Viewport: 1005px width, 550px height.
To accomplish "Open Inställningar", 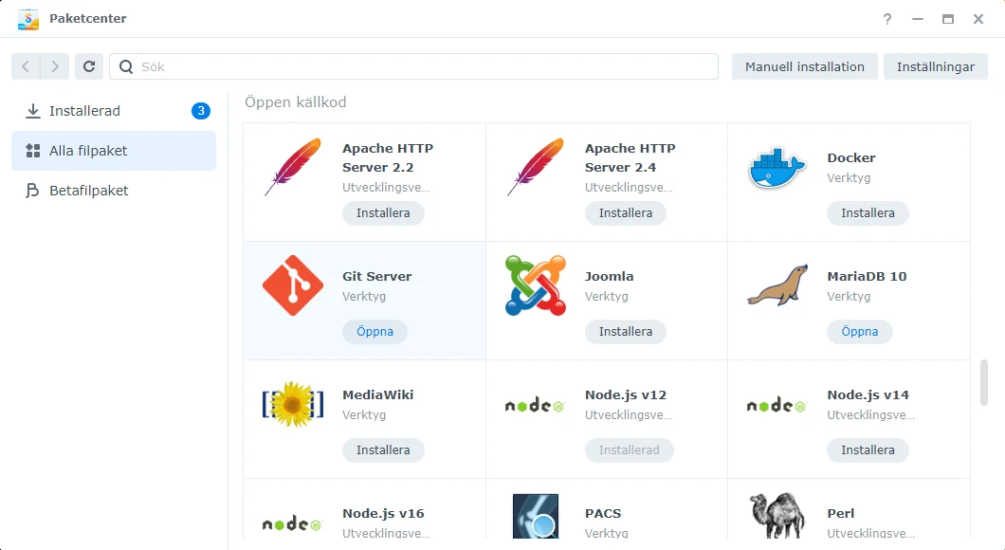I will pyautogui.click(x=935, y=66).
